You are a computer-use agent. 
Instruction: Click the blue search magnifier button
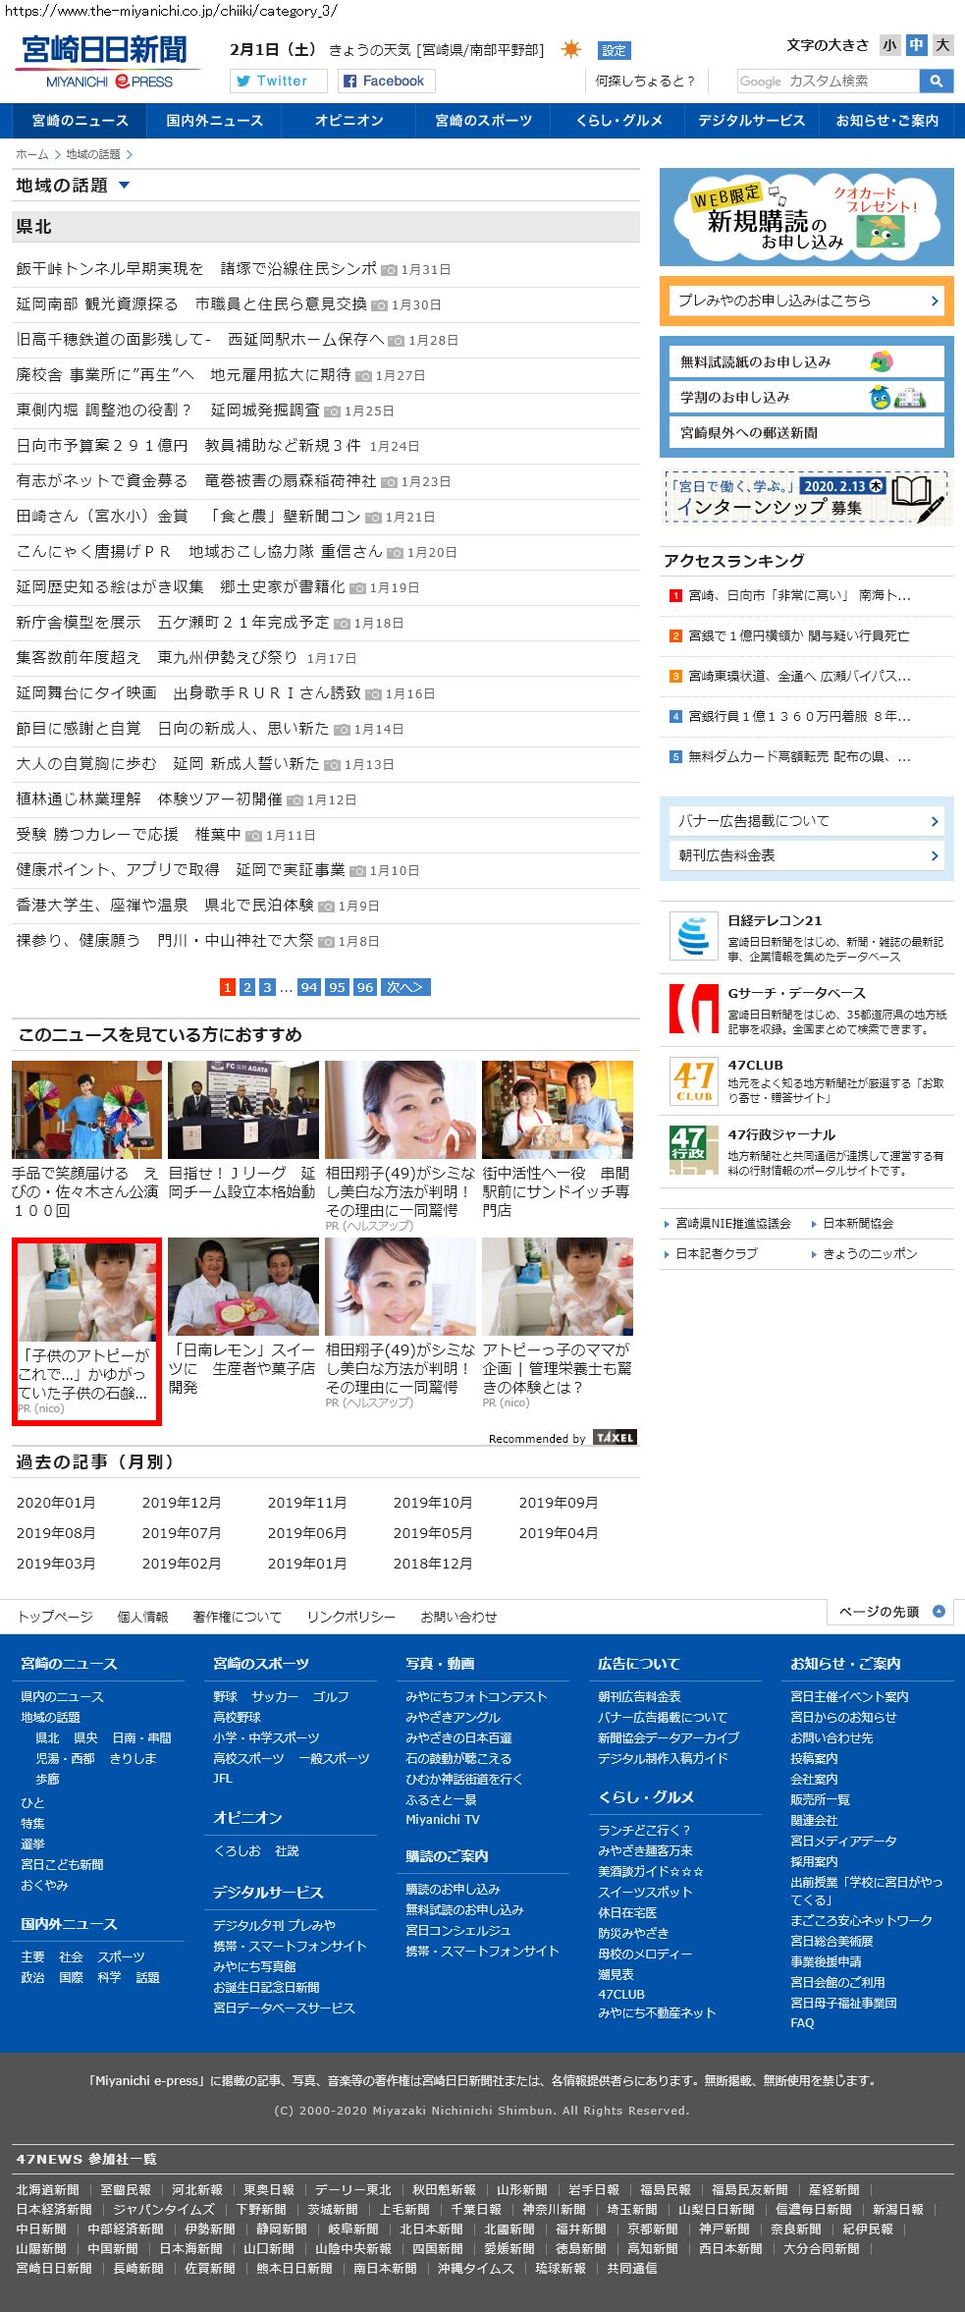(x=937, y=81)
